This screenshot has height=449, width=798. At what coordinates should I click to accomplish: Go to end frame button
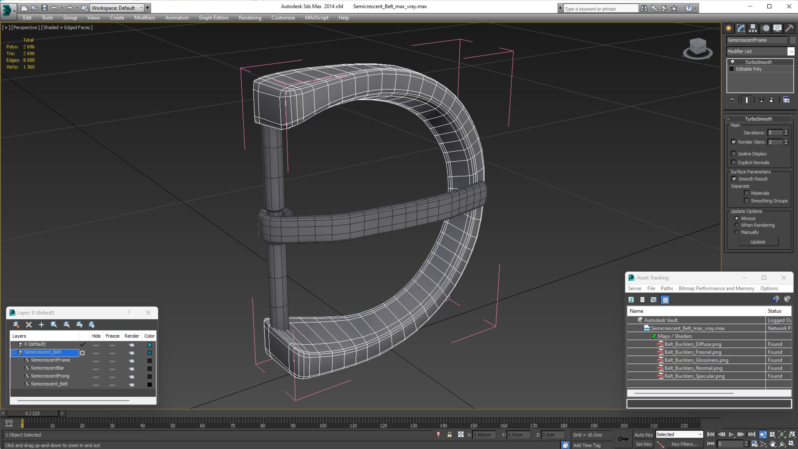tap(752, 434)
